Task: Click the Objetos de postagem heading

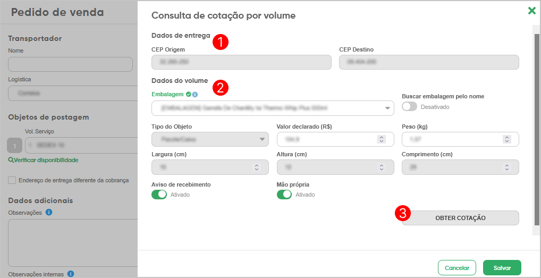Action: (49, 117)
